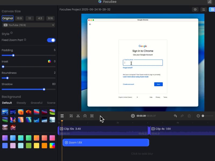The width and height of the screenshot is (215, 161).
Task: Pick the purple gradient color swatch
Action: tap(5, 138)
